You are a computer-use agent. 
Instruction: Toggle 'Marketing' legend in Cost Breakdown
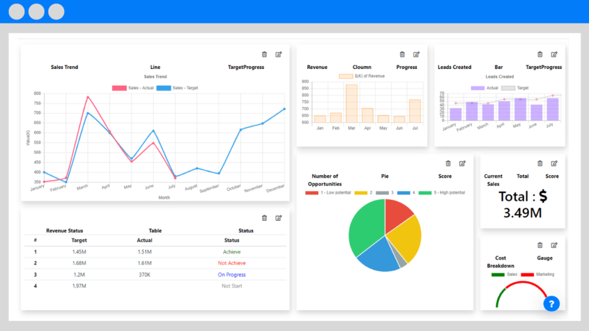(x=538, y=275)
